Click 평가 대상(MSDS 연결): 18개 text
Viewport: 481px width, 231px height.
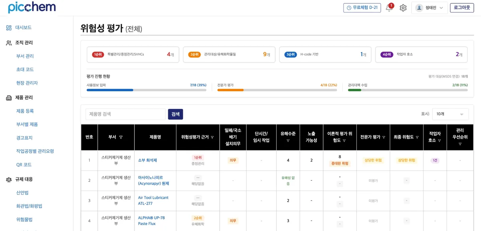[448, 76]
